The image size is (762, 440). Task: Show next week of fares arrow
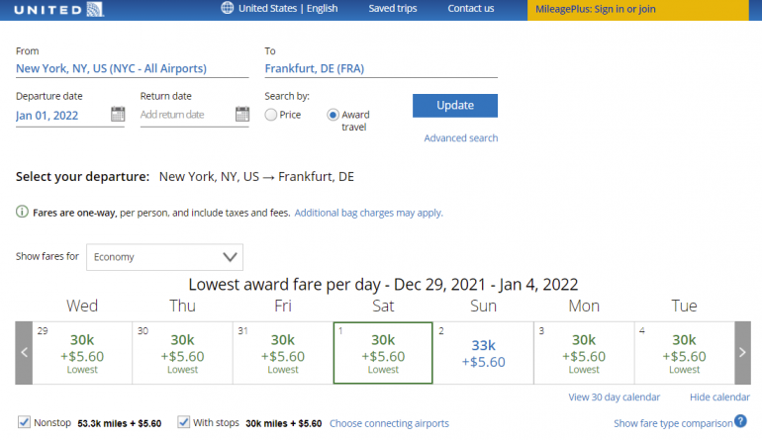[x=742, y=352]
